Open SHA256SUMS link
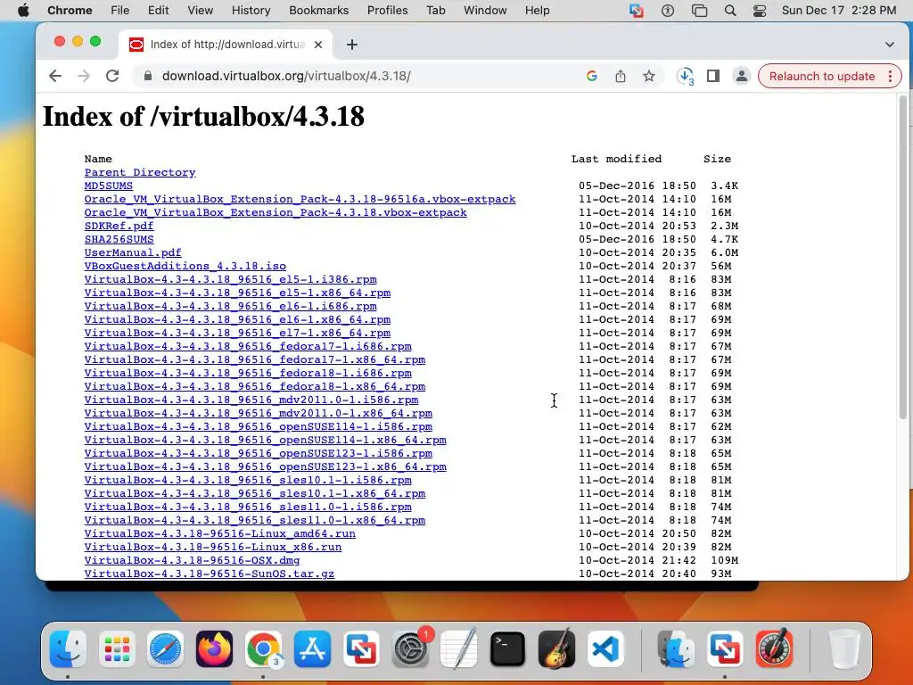This screenshot has width=913, height=685. [x=119, y=239]
